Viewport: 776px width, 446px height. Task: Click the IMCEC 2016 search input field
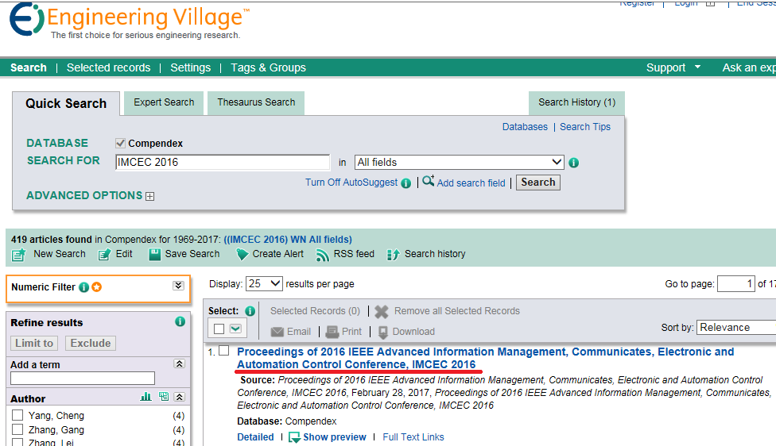click(222, 162)
